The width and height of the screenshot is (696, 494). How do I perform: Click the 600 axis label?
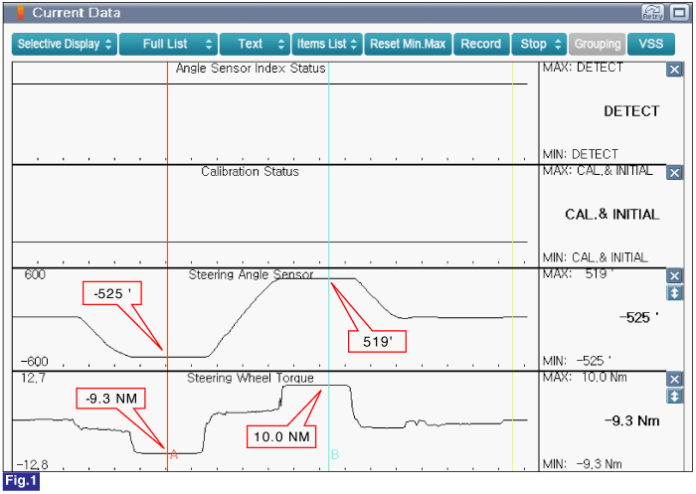35,274
